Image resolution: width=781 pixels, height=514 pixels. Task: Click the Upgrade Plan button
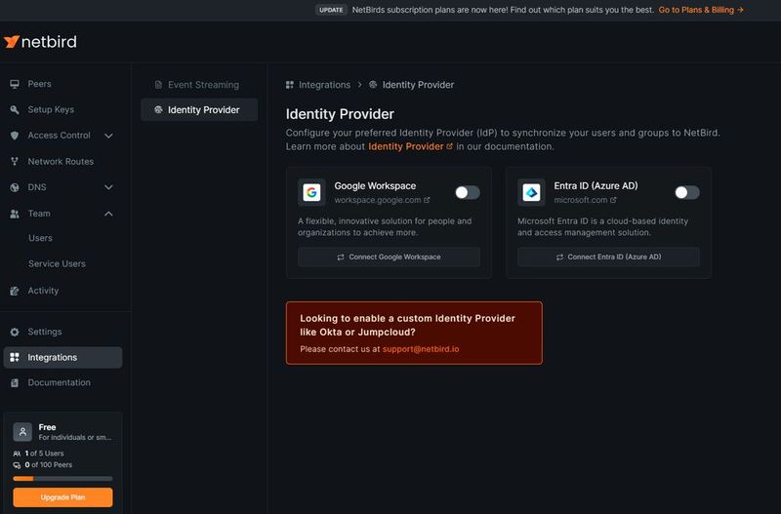tap(62, 497)
